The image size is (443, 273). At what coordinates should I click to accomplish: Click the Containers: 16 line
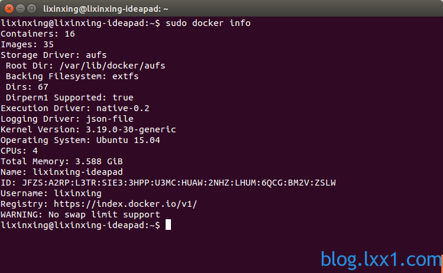pos(38,34)
